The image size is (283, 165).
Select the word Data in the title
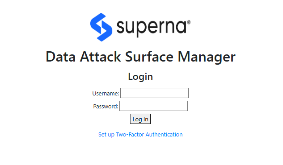point(61,57)
